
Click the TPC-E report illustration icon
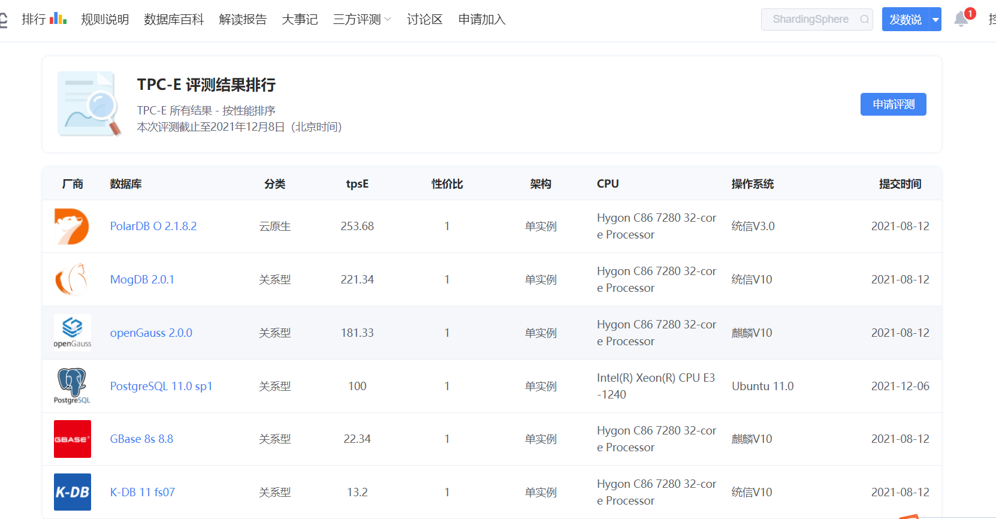(89, 104)
